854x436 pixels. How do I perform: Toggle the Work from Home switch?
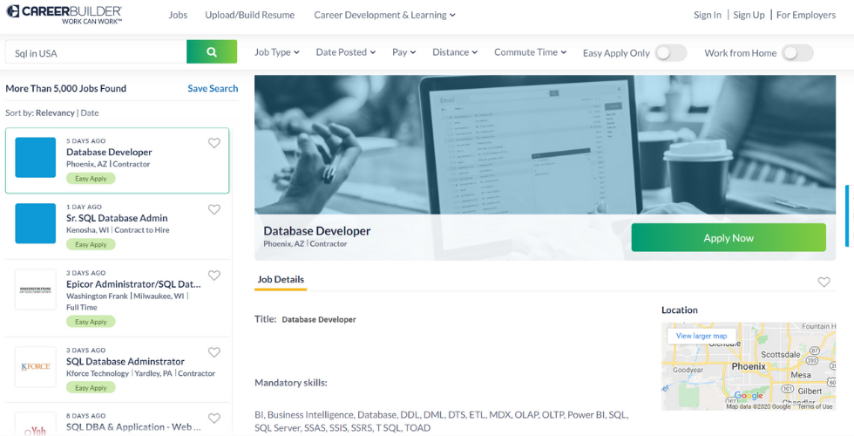click(x=797, y=53)
